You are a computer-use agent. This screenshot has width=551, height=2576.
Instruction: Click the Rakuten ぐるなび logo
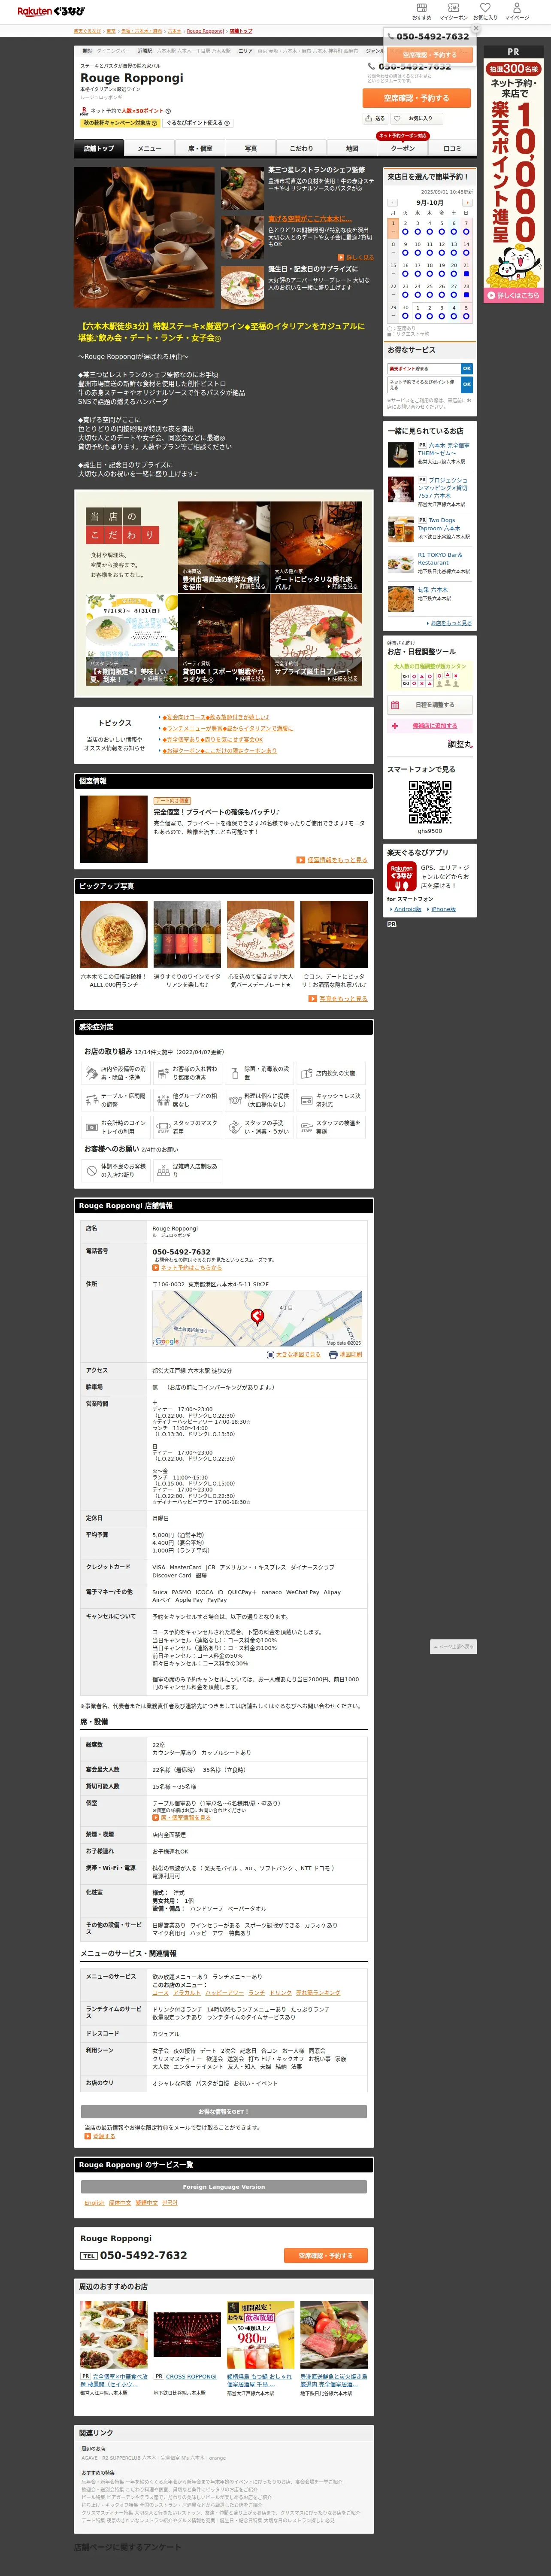click(51, 11)
